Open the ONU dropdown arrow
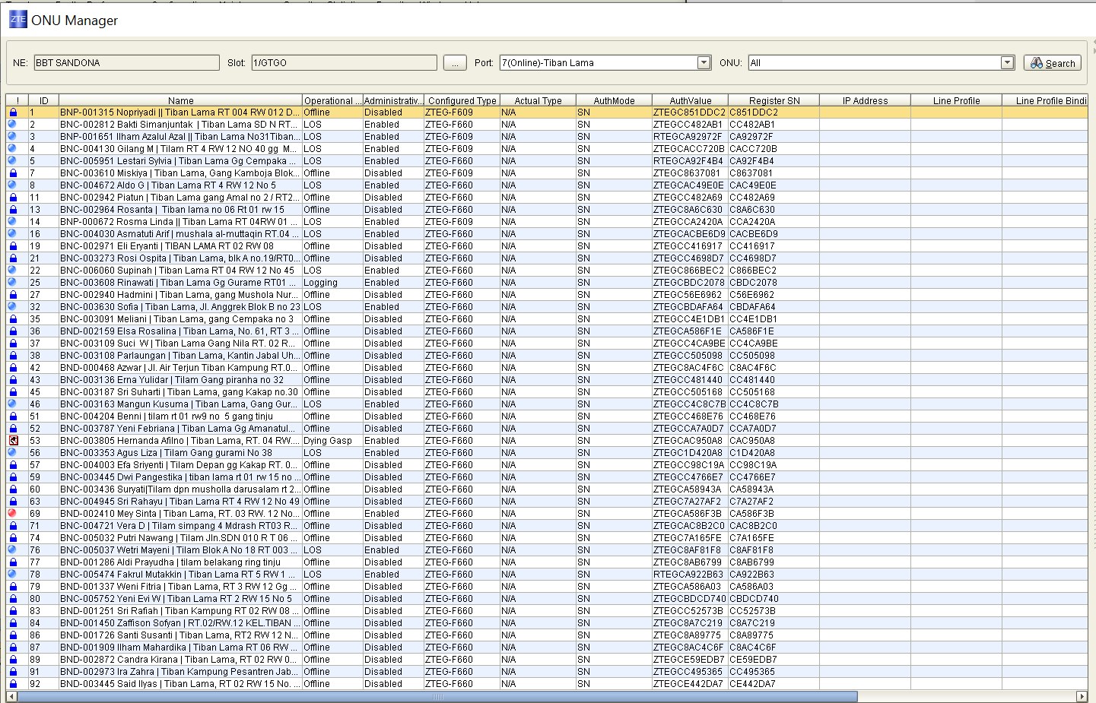 (1007, 62)
